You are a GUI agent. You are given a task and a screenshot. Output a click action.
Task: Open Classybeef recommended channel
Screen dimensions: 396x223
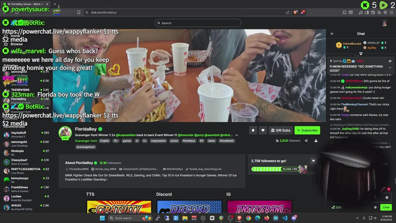[26, 162]
